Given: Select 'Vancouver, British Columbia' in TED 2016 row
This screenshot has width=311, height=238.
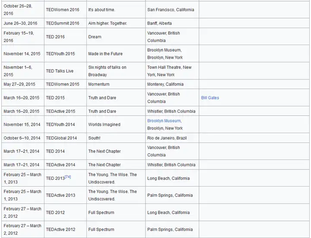Looking at the screenshot, I should [x=163, y=37].
